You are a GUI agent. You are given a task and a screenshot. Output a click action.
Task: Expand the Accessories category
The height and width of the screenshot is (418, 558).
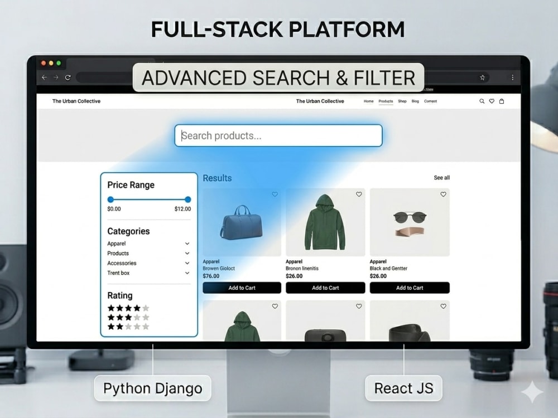click(148, 263)
